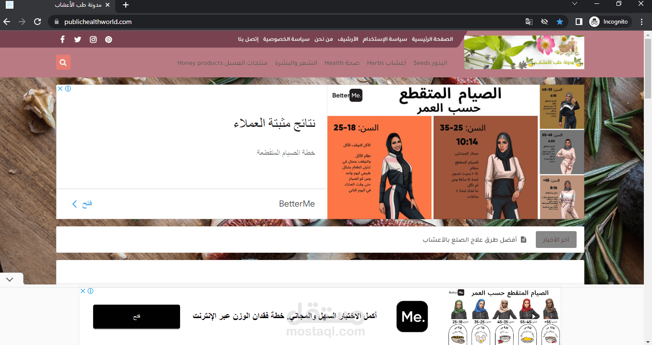Image resolution: width=652 pixels, height=345 pixels.
Task: Open سياسة الخصوصية menu item
Action: [x=286, y=39]
